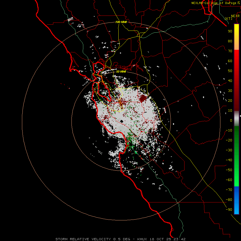Click the 90 value on velocity scale

pyautogui.click(x=230, y=31)
